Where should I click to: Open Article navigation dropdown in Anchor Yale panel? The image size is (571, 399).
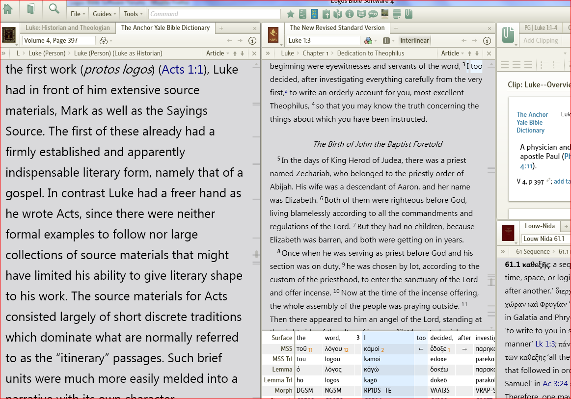tap(218, 53)
